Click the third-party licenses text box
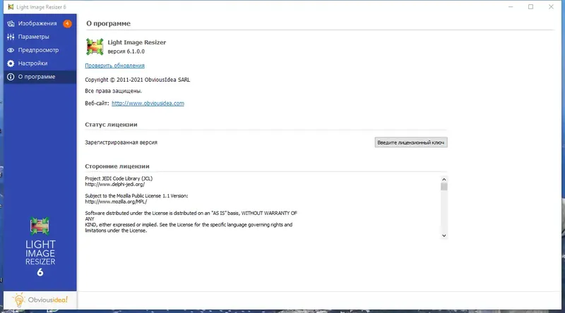 tap(266, 207)
